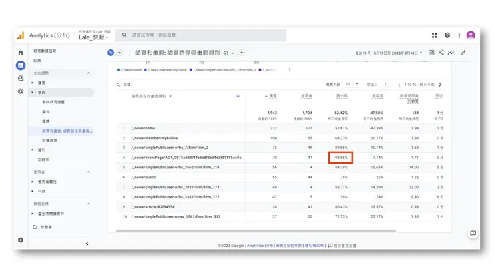Open the Insights sparkline icon
Viewport: 494px width, 277px height.
451,53
